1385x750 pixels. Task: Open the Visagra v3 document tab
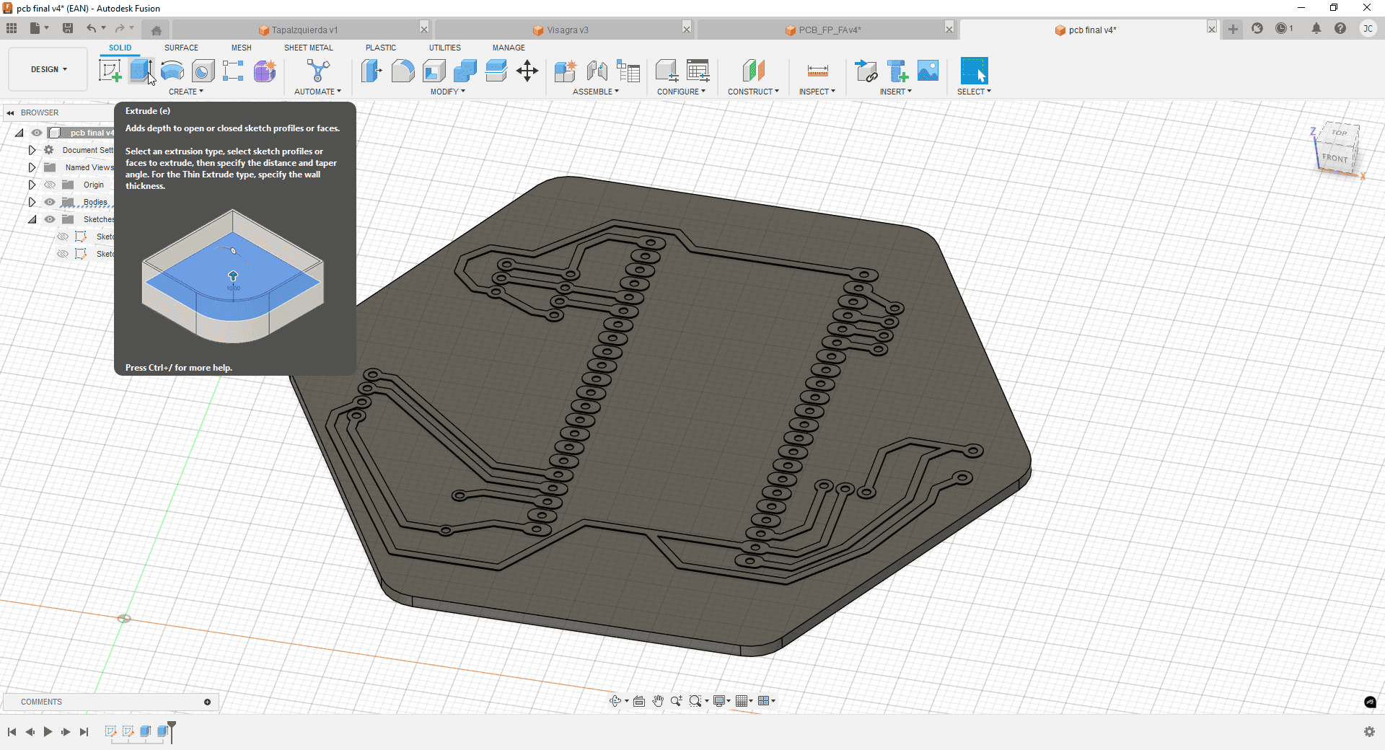click(560, 30)
